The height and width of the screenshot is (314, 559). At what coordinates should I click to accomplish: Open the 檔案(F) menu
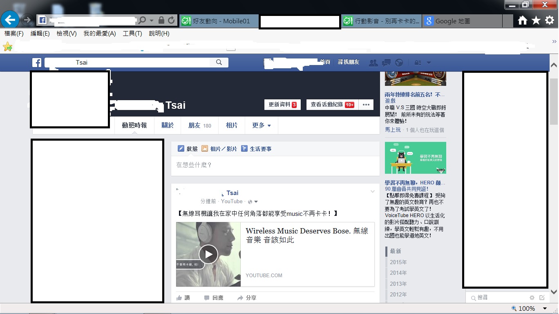coord(14,34)
